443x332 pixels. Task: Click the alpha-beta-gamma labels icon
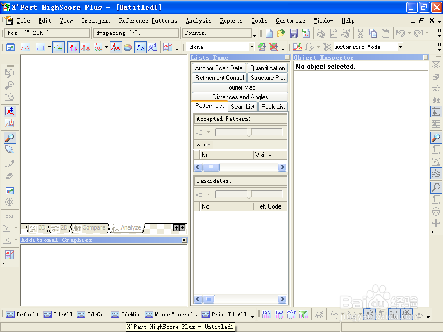click(291, 314)
